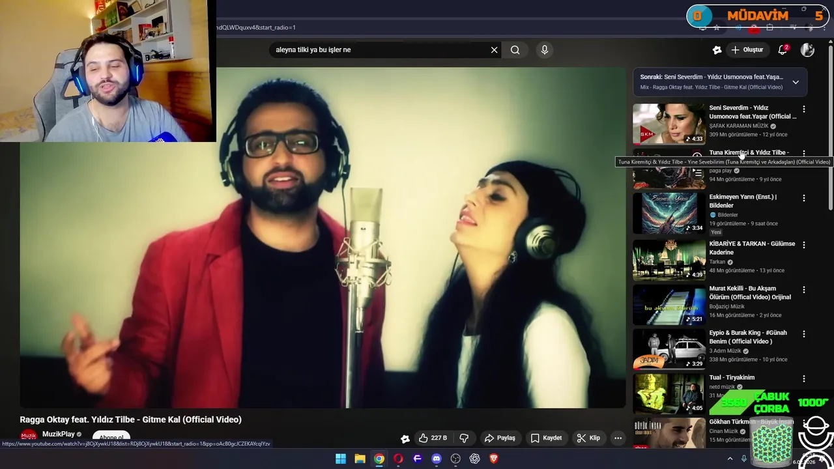This screenshot has height=469, width=834.
Task: Click channel name ŞAFAK KARAMAN MÜZİK
Action: point(739,126)
